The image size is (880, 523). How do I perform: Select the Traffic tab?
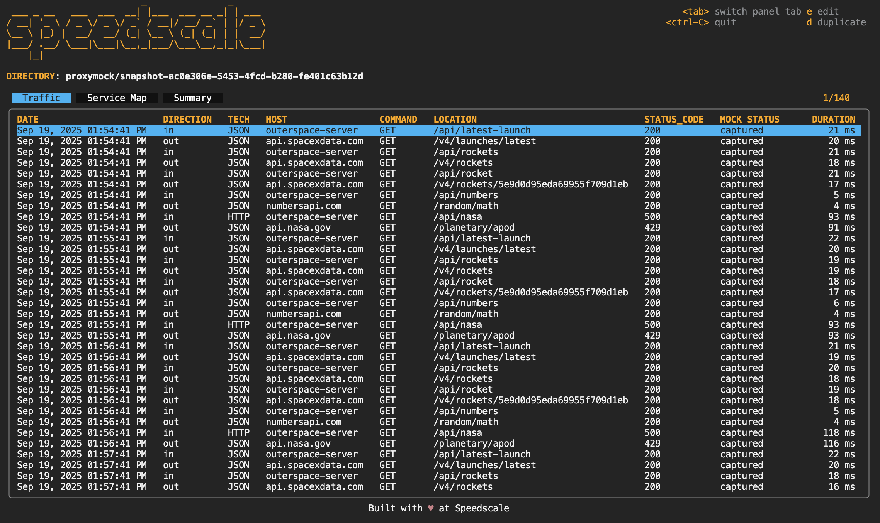(x=41, y=98)
